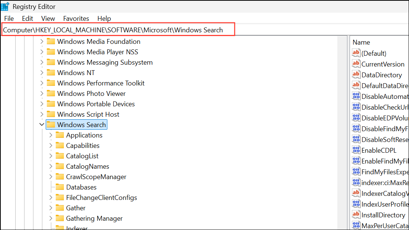
Task: Expand the Windows Media Foundation key
Action: point(42,42)
